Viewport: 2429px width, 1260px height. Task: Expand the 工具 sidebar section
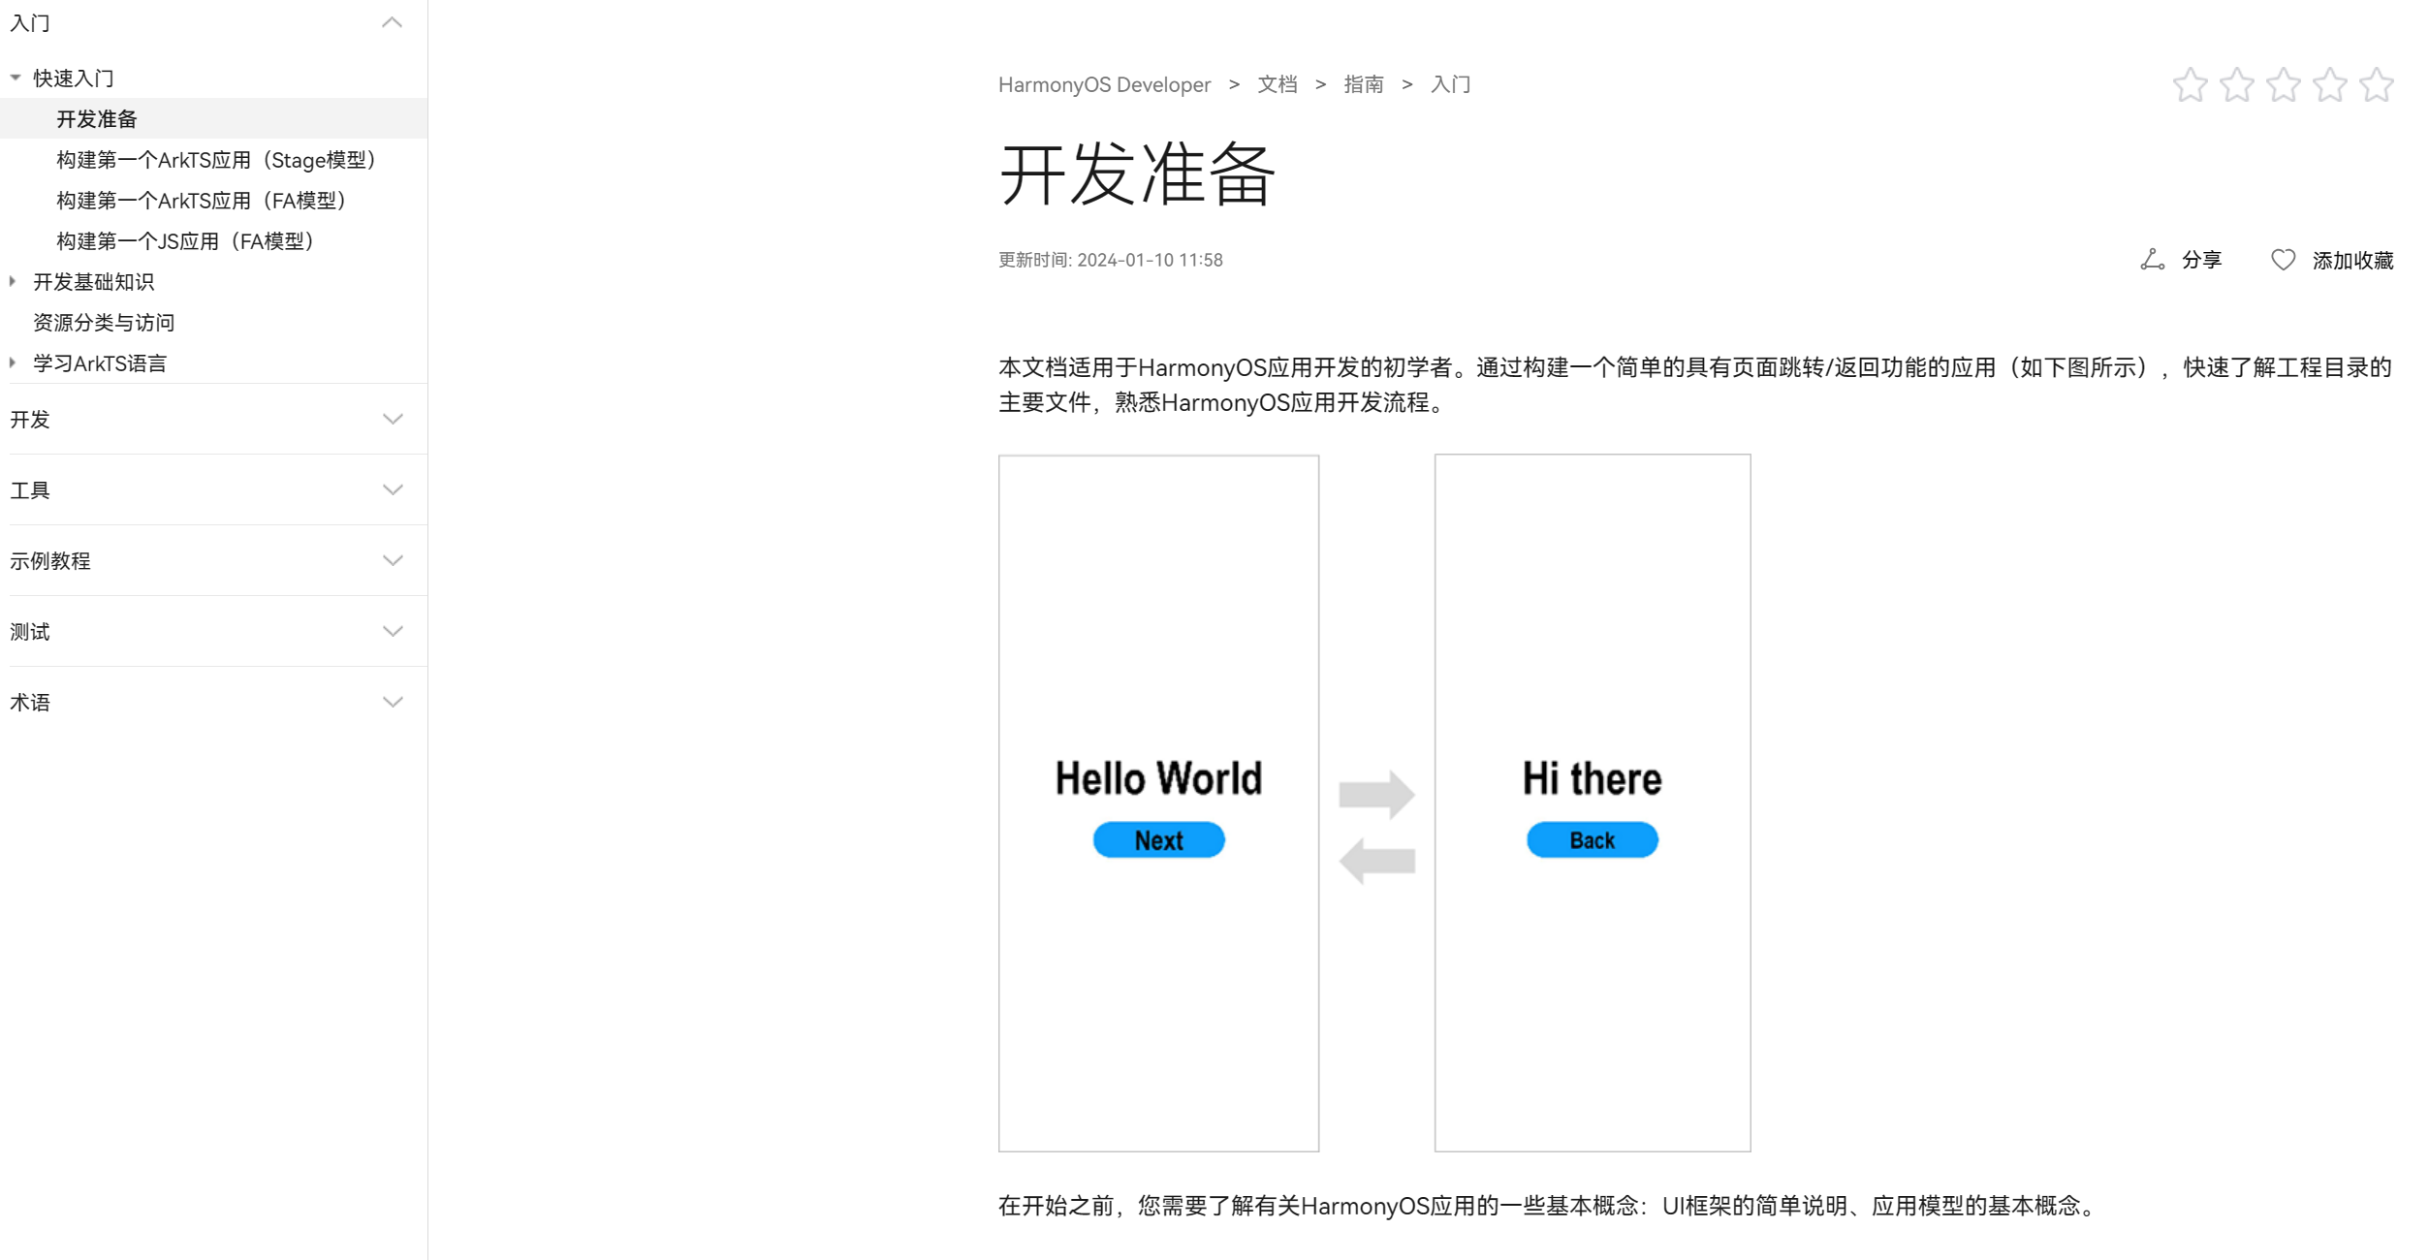(392, 489)
